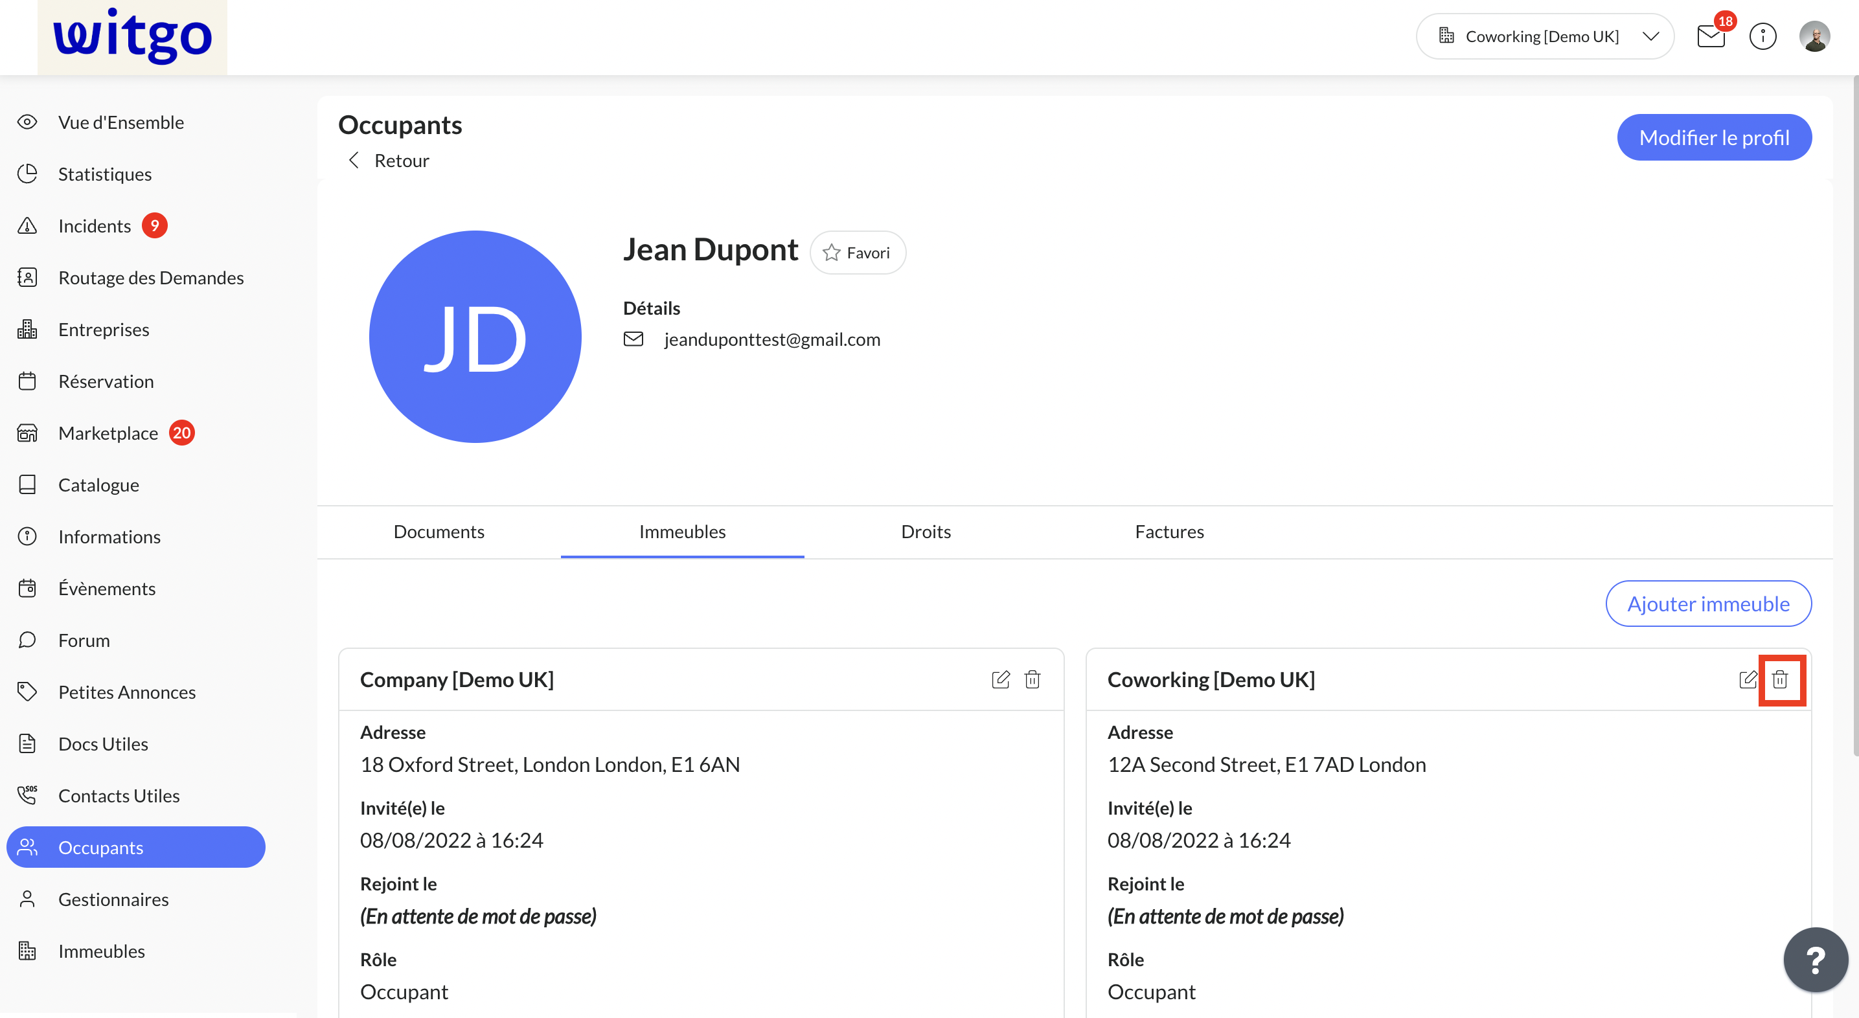
Task: Click the Modifier le profil button
Action: (1714, 137)
